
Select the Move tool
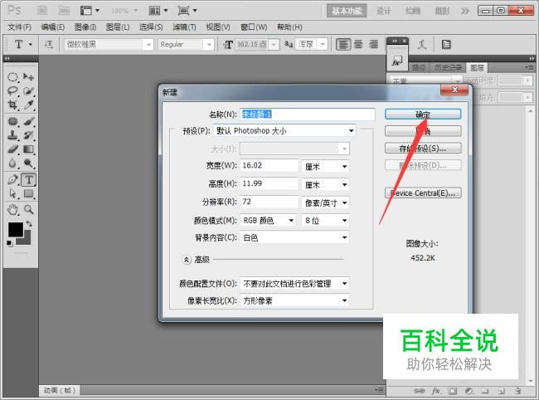(x=28, y=77)
